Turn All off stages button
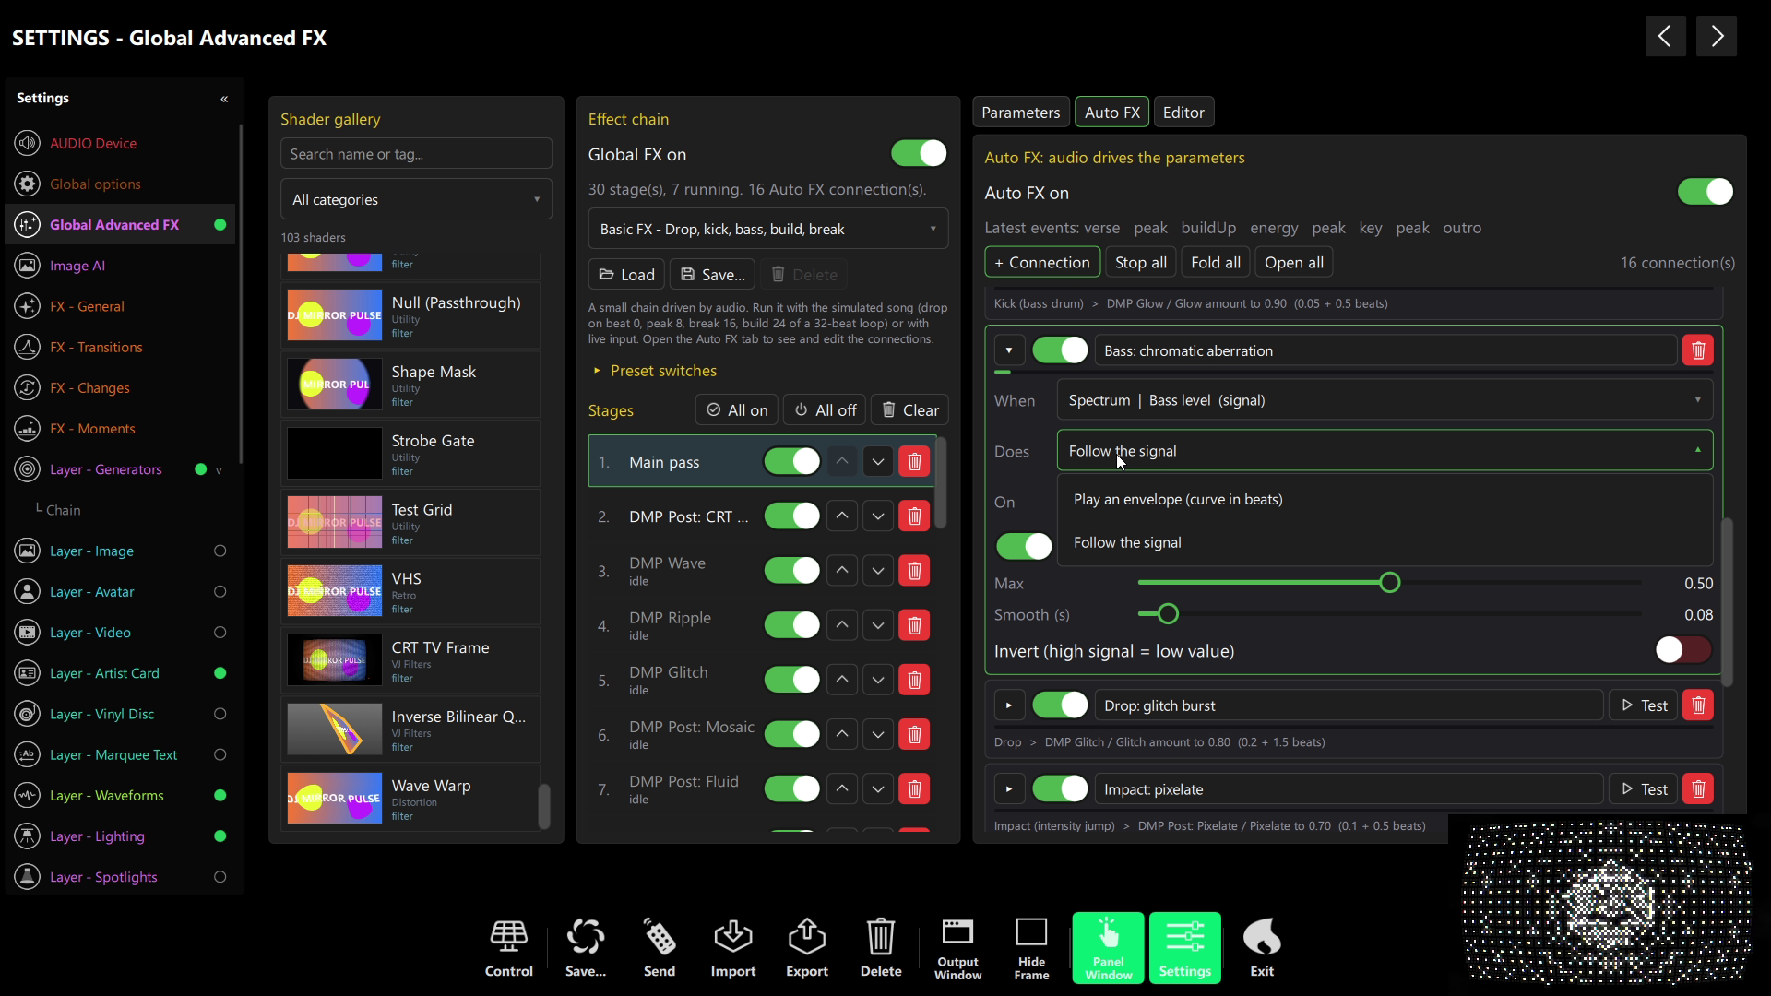 (x=826, y=409)
